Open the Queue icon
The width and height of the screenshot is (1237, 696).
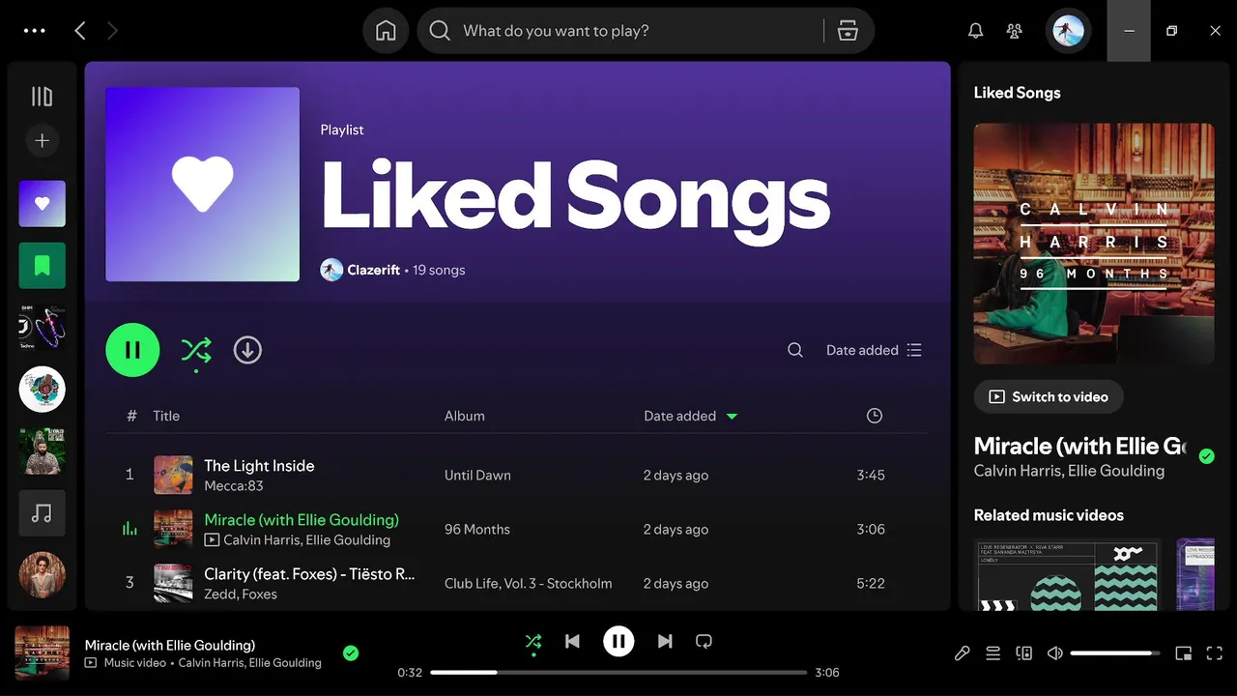pyautogui.click(x=992, y=653)
